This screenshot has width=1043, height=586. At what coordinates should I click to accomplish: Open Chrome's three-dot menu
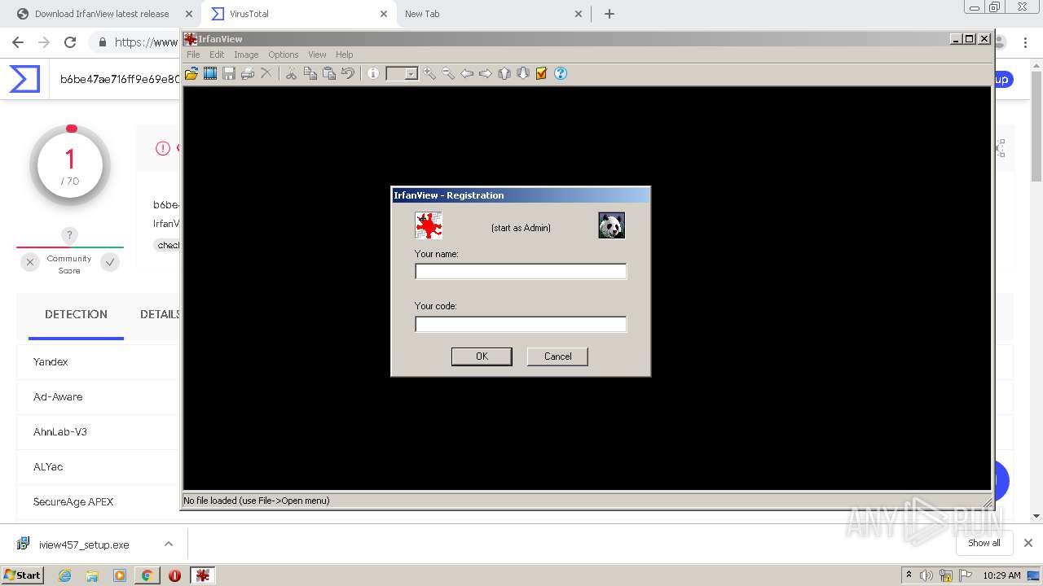point(1025,42)
